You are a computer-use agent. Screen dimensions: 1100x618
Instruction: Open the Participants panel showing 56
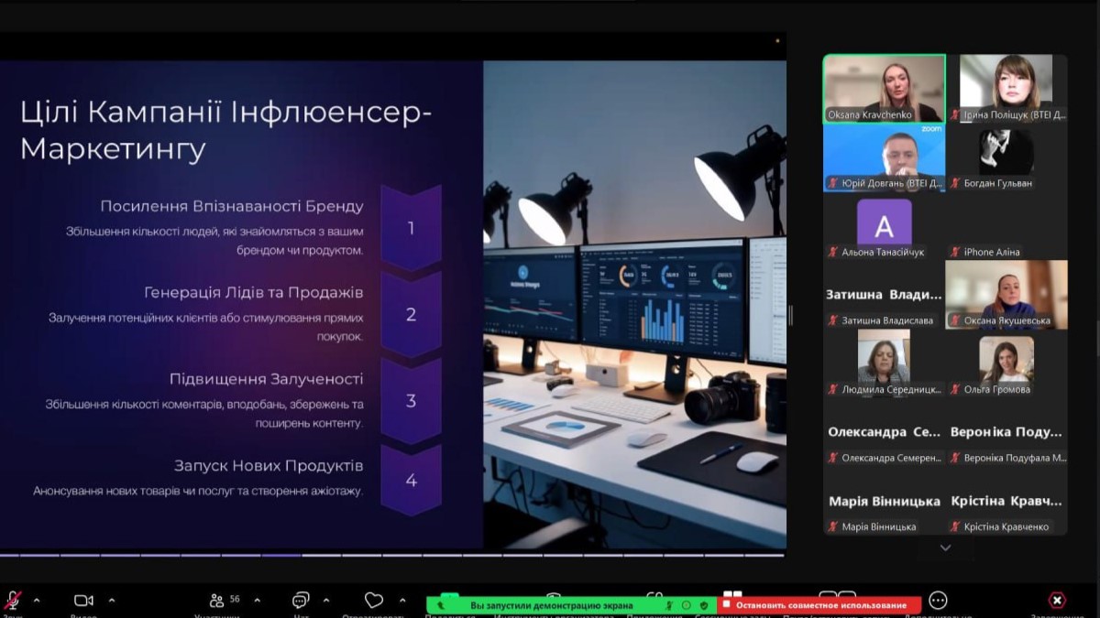tap(218, 601)
